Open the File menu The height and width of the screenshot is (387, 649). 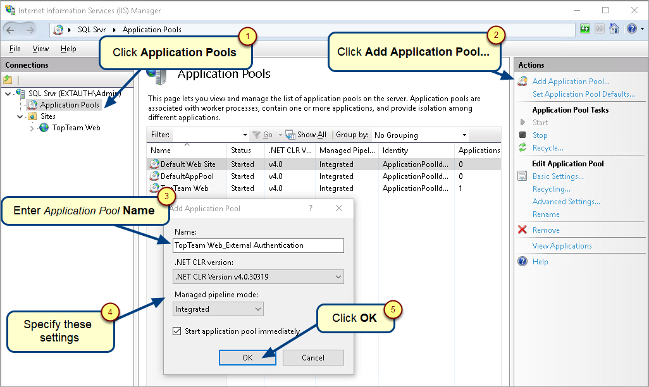(x=15, y=49)
